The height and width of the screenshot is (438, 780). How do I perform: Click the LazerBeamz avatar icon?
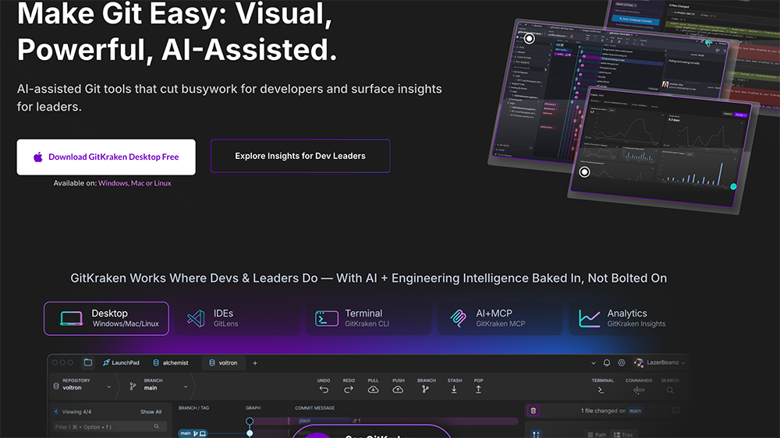pos(639,363)
